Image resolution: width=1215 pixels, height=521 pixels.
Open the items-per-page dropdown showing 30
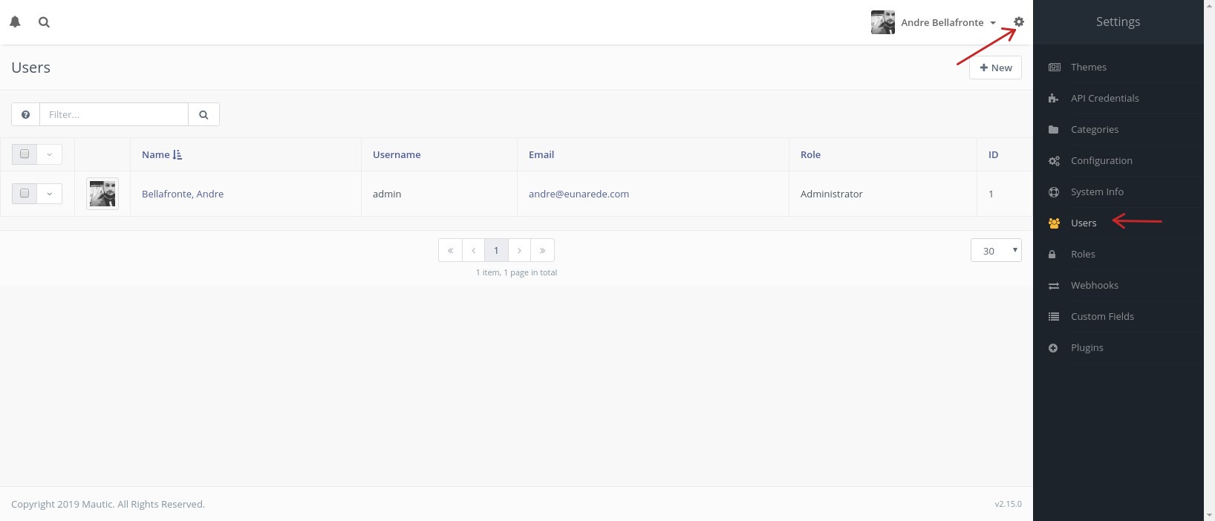pos(995,250)
